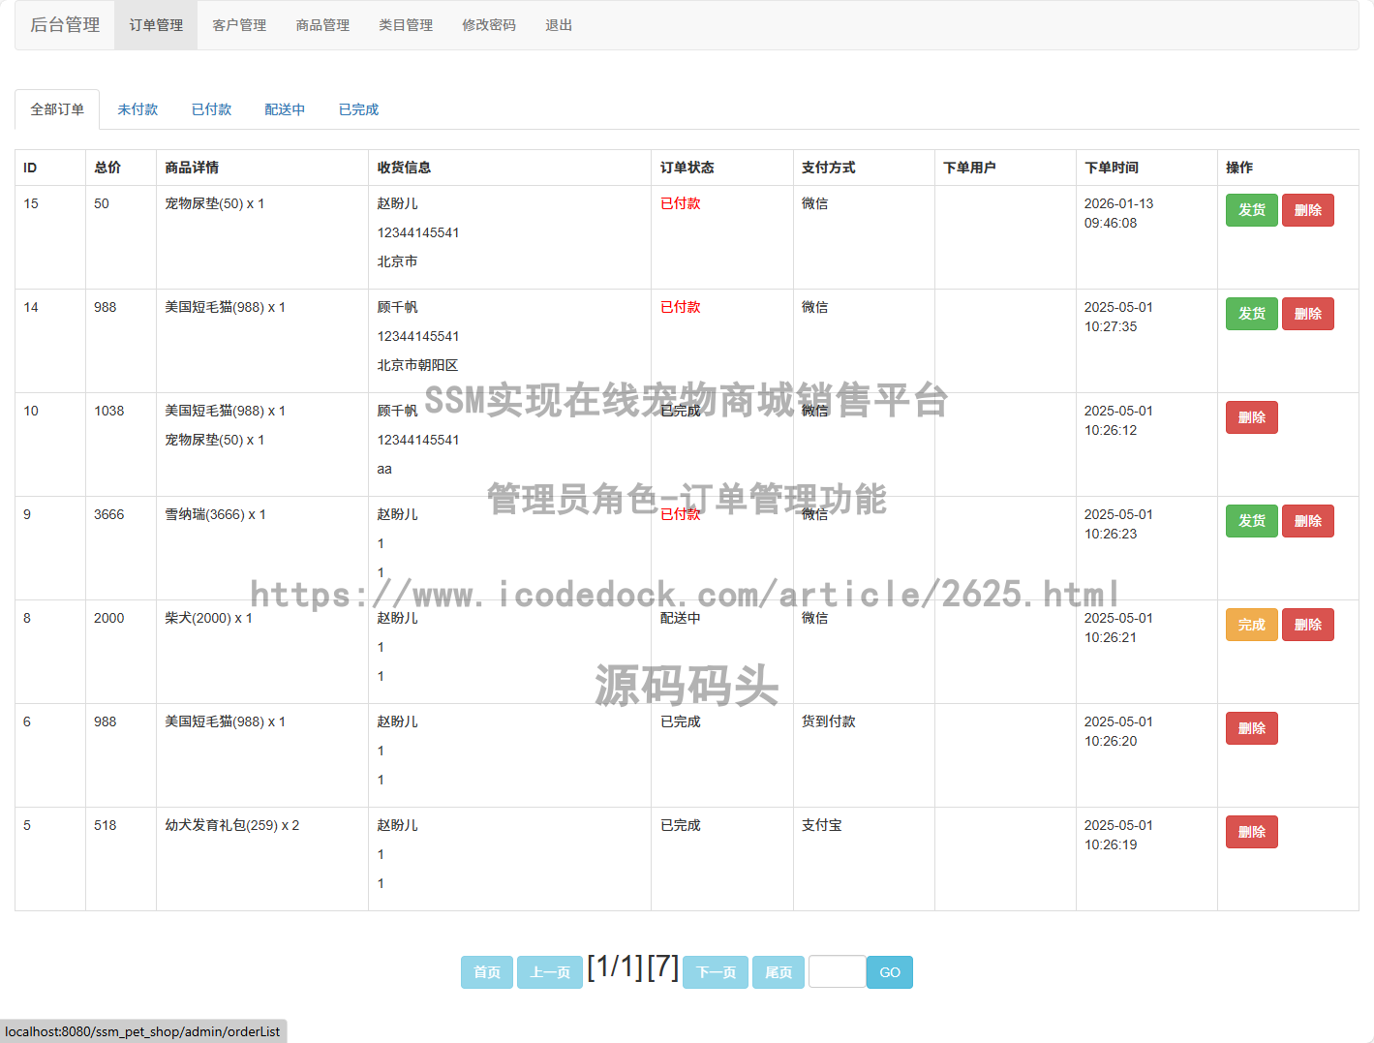Open the 客户管理 menu item
Image resolution: width=1374 pixels, height=1043 pixels.
[x=239, y=25]
